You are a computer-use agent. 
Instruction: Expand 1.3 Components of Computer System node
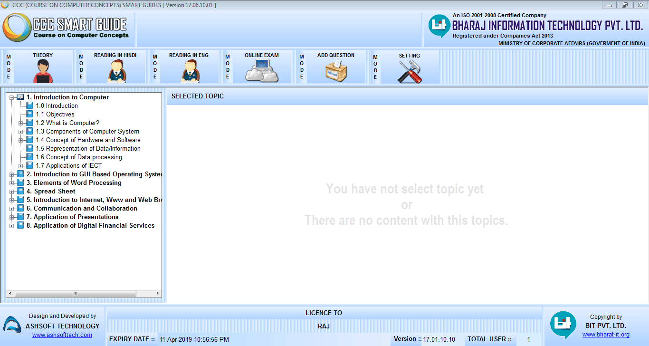point(21,132)
